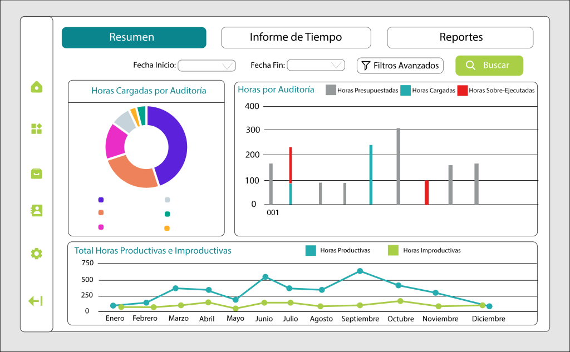Image resolution: width=570 pixels, height=352 pixels.
Task: Click the magnifier icon in Buscar button
Action: (x=470, y=66)
